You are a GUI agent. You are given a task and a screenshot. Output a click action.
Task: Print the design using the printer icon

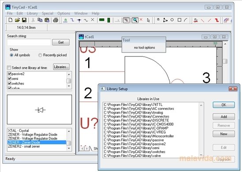click(x=56, y=20)
